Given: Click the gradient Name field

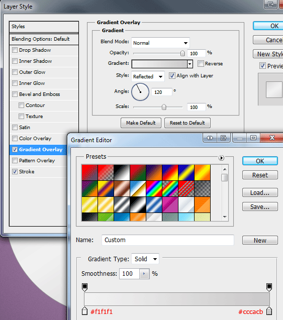Looking at the screenshot, I should [x=168, y=240].
